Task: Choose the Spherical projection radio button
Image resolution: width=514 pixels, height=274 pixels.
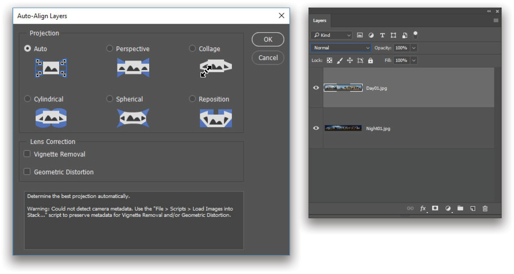Action: pos(110,99)
